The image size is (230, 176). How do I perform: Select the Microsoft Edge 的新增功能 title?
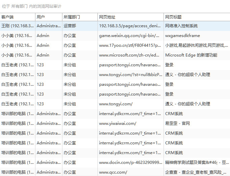[x=191, y=55]
